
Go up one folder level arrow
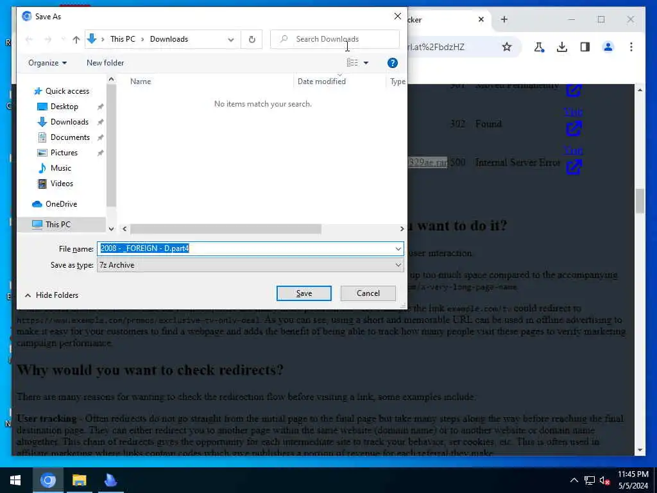coord(76,39)
